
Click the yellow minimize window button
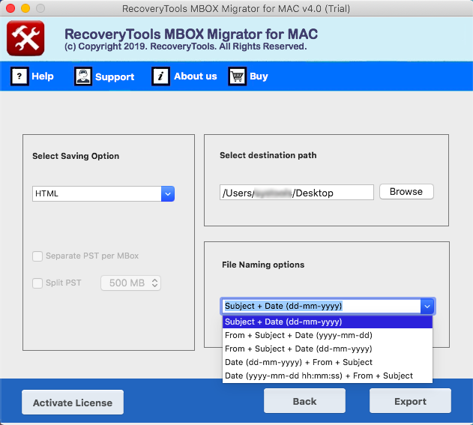tap(25, 8)
